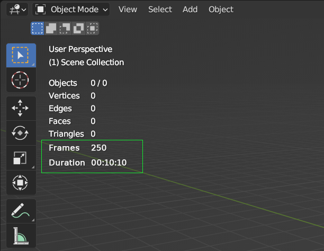The width and height of the screenshot is (324, 251).
Task: Activate the Annotate pencil tool
Action: [21, 211]
